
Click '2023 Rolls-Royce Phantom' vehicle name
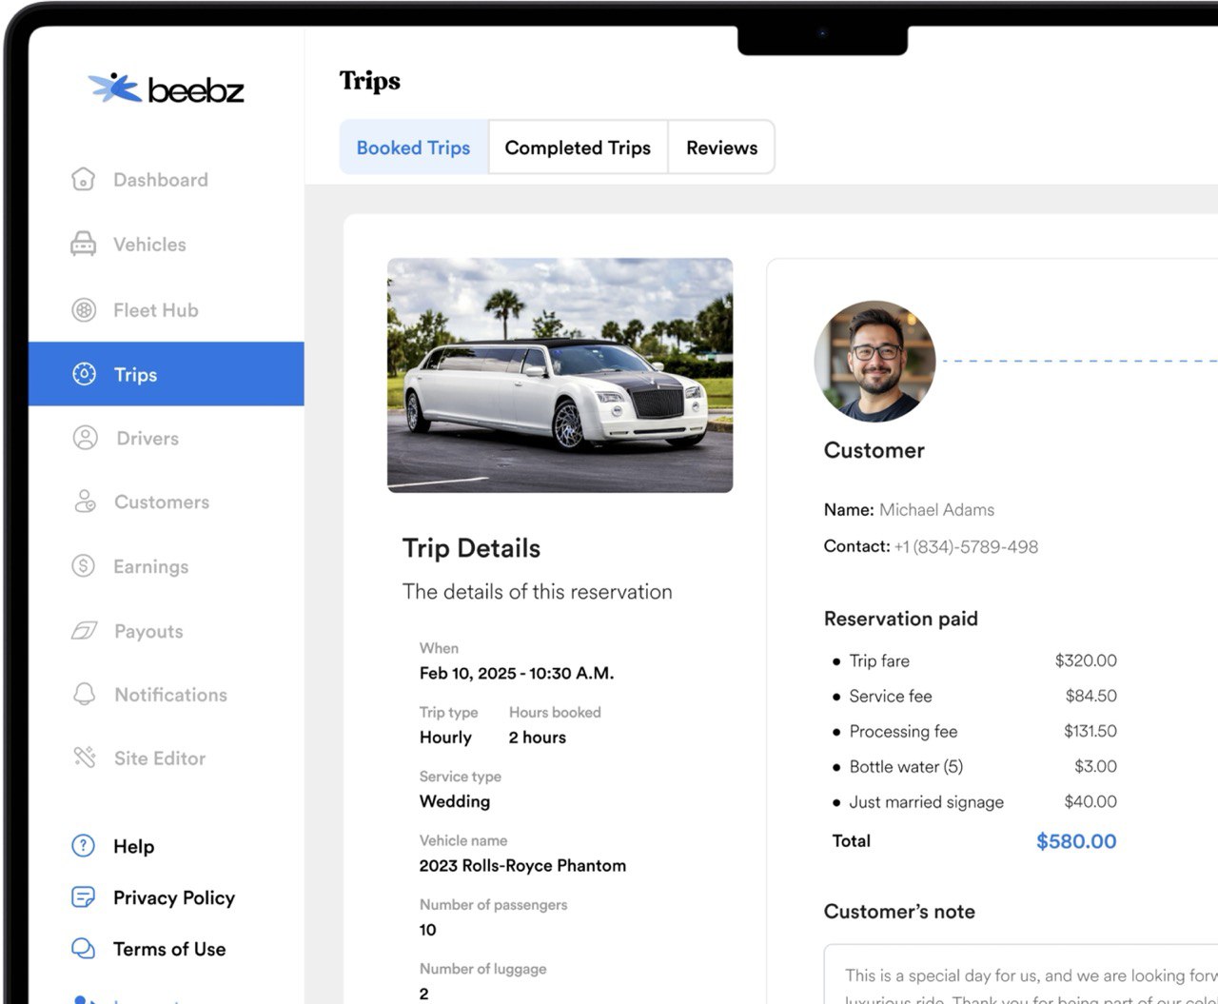(x=522, y=865)
